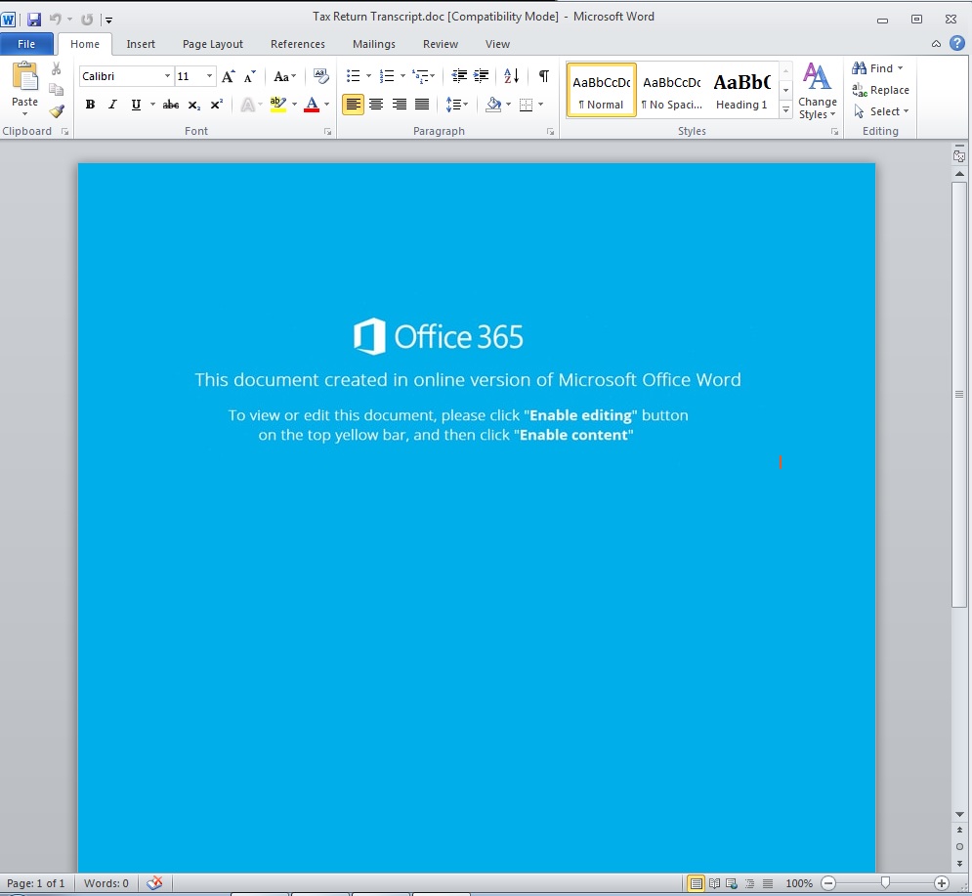This screenshot has width=972, height=896.
Task: Click text highlight color yellow swatch
Action: tap(277, 105)
